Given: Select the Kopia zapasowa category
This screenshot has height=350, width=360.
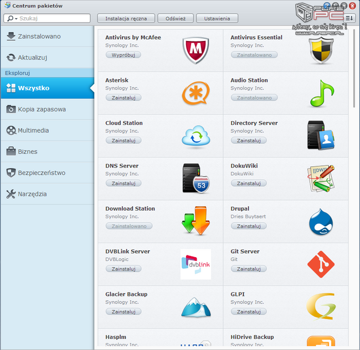Looking at the screenshot, I should (x=47, y=109).
